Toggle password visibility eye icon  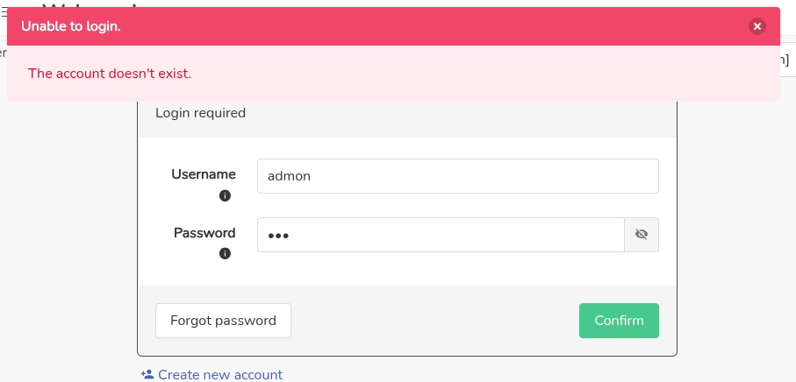pos(642,235)
